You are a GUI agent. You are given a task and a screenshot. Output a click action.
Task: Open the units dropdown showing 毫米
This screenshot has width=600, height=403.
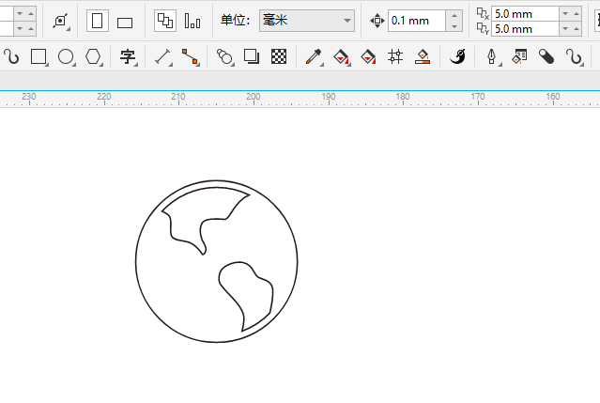[x=307, y=21]
